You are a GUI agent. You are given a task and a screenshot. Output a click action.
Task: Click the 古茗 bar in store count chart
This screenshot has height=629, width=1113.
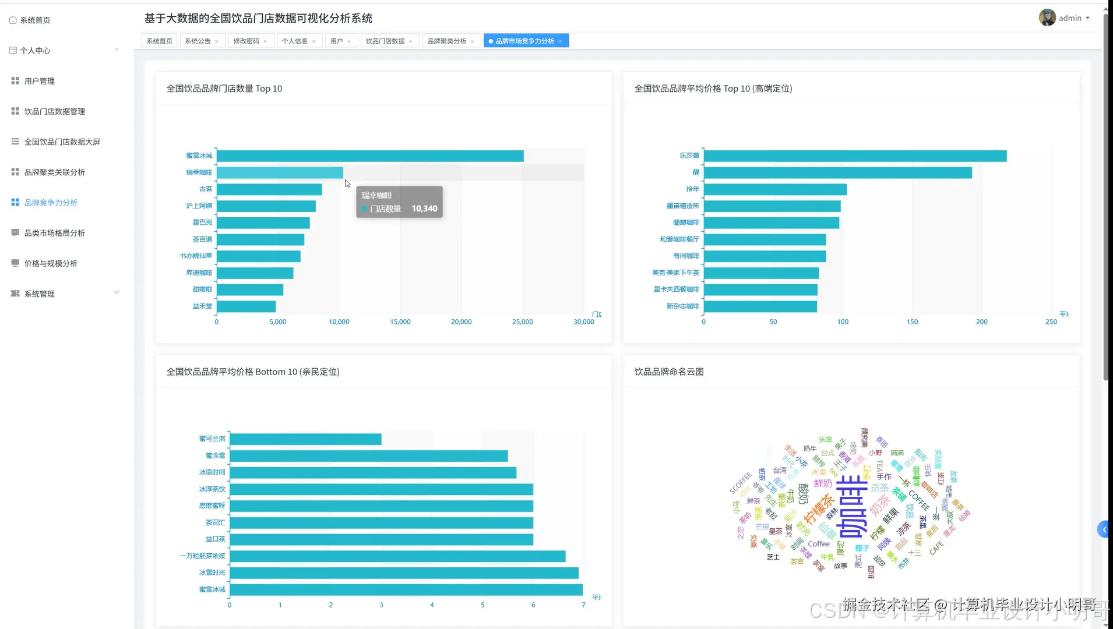[x=269, y=189]
